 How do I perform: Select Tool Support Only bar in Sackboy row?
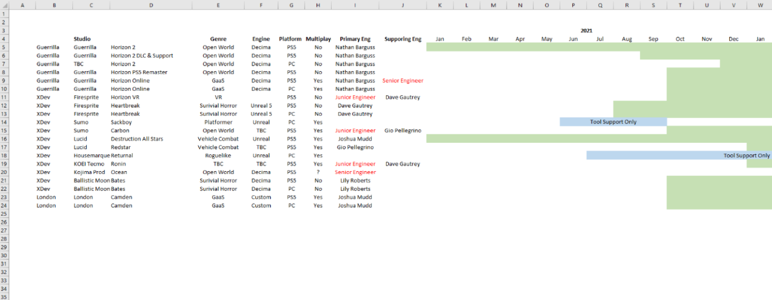coord(613,122)
